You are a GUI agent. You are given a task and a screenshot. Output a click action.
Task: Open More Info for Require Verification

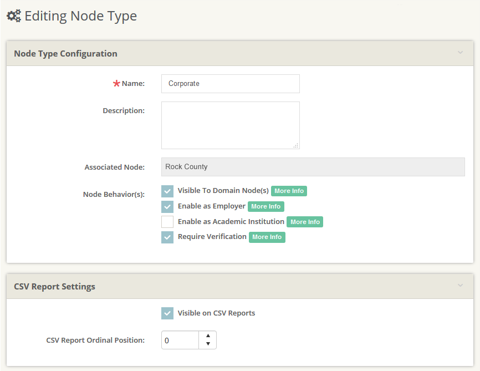pyautogui.click(x=267, y=237)
